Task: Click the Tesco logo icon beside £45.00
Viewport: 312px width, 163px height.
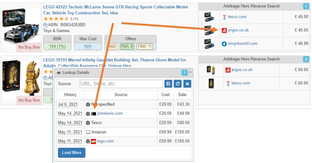Action: [x=224, y=17]
